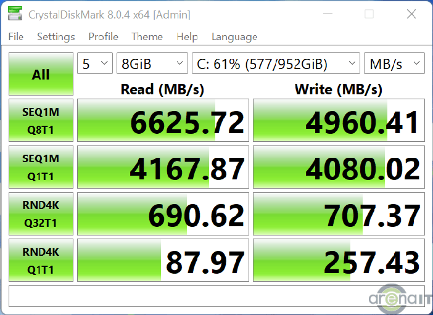Open the File menu
This screenshot has width=433, height=315.
pos(16,37)
